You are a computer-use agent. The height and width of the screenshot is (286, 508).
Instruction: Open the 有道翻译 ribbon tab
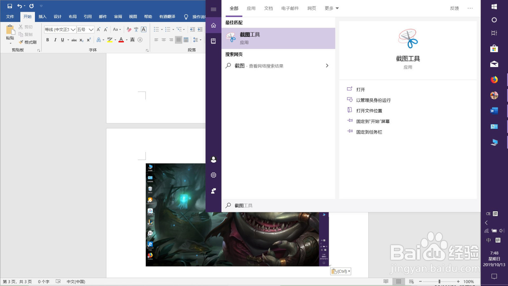167,17
